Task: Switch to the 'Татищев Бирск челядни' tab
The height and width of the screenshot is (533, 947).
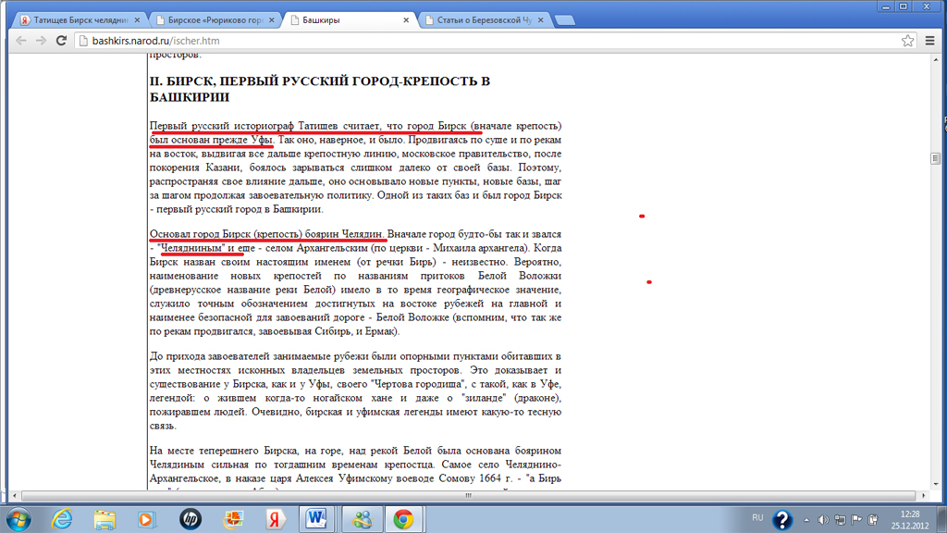Action: [x=80, y=20]
